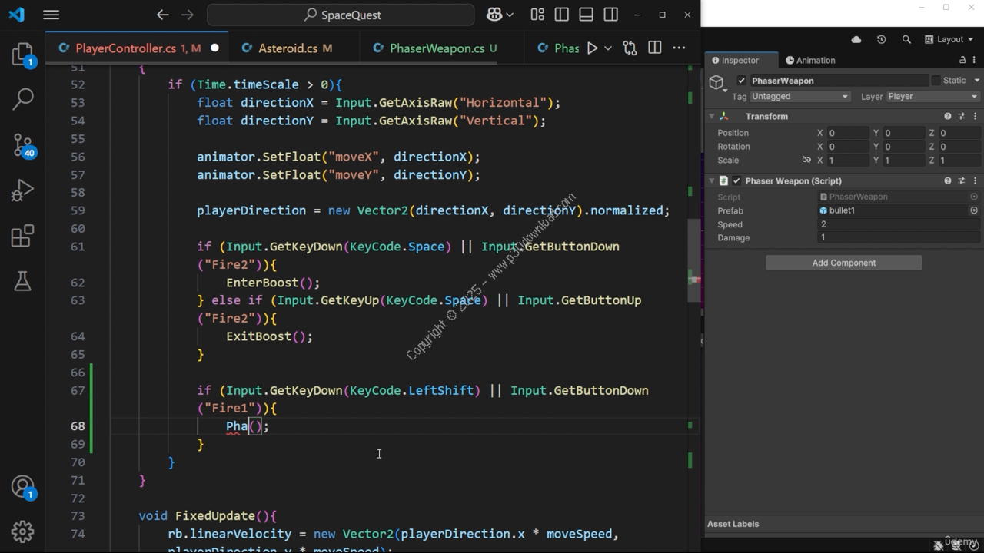Toggle the secondary side bar

click(611, 15)
